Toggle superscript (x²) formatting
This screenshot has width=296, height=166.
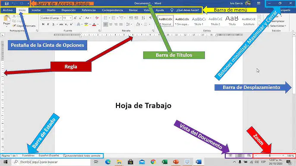tap(71, 24)
